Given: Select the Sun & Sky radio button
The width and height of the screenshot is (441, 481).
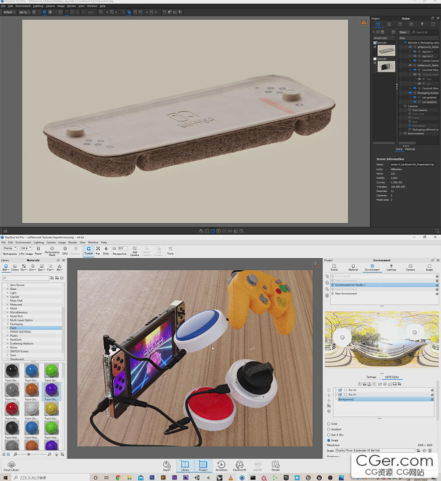Looking at the screenshot, I should click(x=329, y=435).
